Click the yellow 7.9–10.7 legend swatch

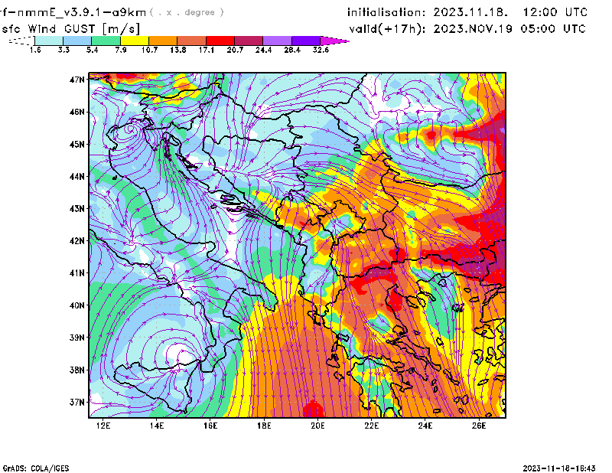(135, 41)
